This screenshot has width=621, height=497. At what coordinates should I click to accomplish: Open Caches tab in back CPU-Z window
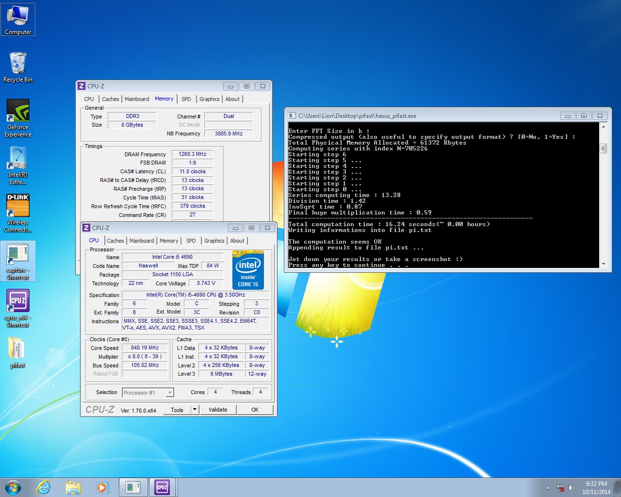click(x=111, y=99)
